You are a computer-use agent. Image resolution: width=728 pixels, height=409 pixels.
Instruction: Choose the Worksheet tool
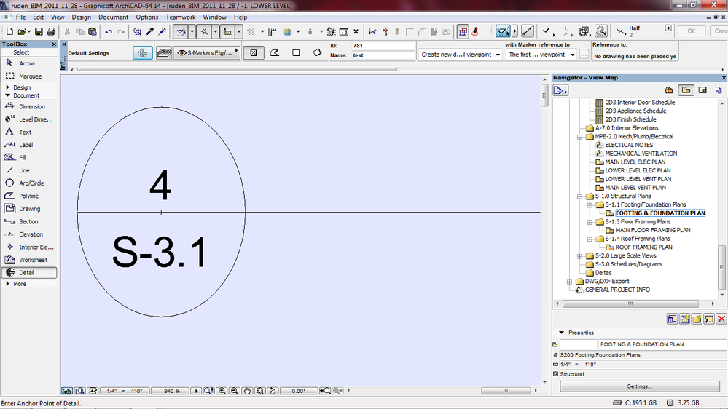32,260
